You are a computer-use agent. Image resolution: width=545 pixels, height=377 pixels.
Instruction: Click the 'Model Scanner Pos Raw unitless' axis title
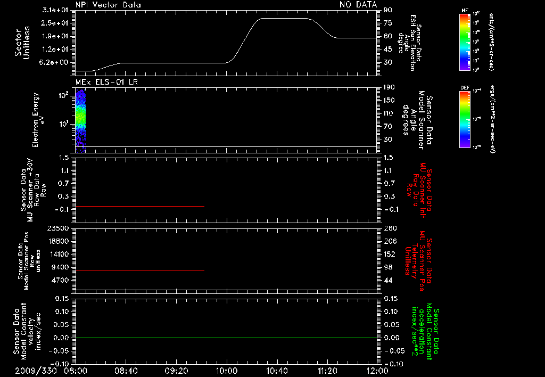click(29, 261)
